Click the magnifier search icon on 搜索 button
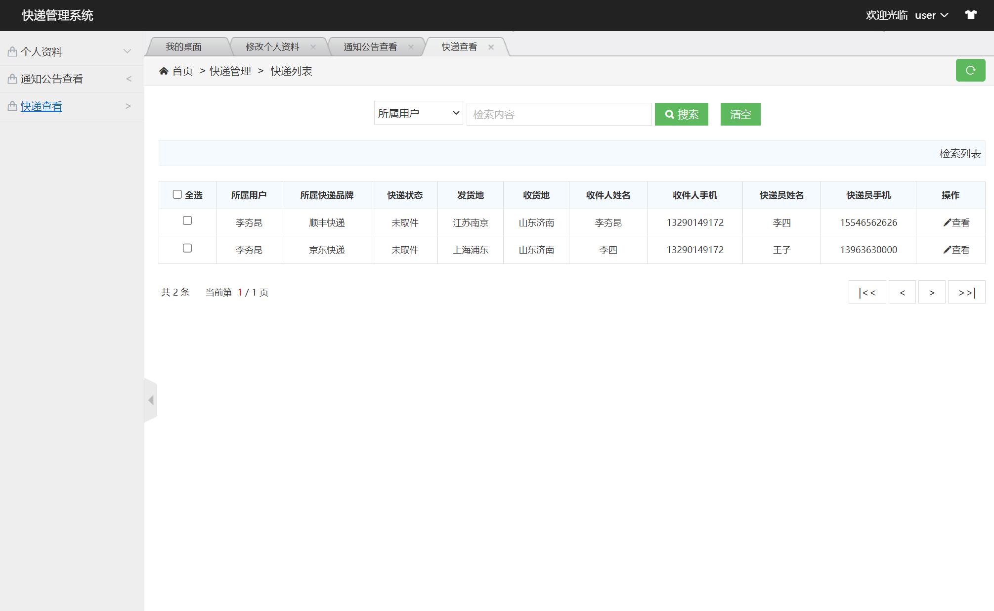The width and height of the screenshot is (994, 611). 670,114
